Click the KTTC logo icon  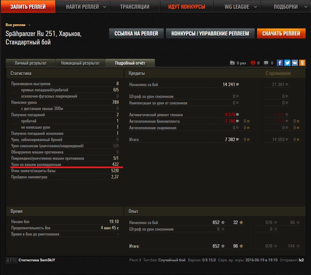pyautogui.click(x=11, y=260)
